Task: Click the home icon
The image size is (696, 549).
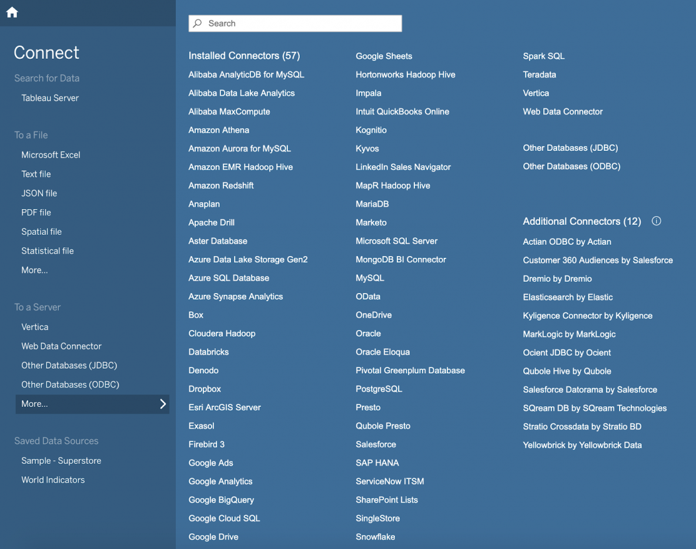Action: tap(12, 12)
